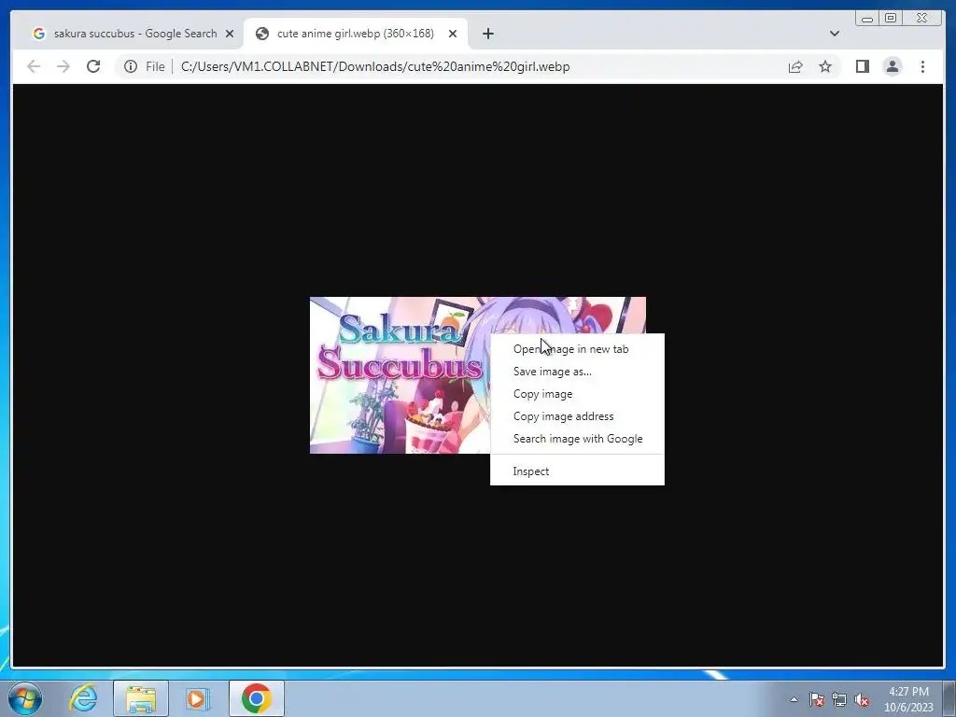Show hidden system tray icons
Screen dimensions: 956x717
(x=794, y=700)
